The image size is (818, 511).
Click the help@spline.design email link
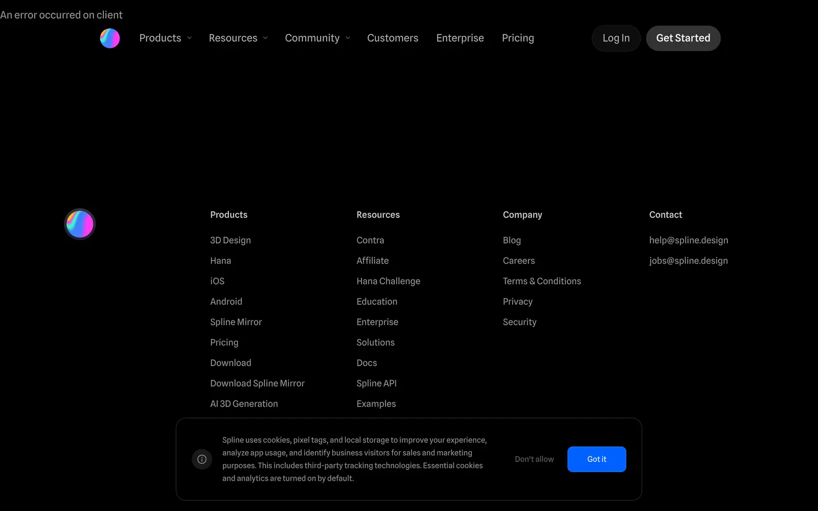tap(689, 240)
